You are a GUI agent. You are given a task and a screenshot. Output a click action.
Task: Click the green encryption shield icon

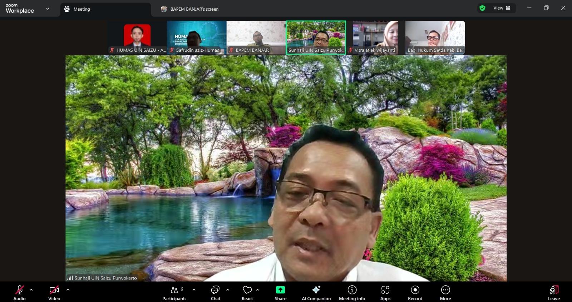coord(482,8)
